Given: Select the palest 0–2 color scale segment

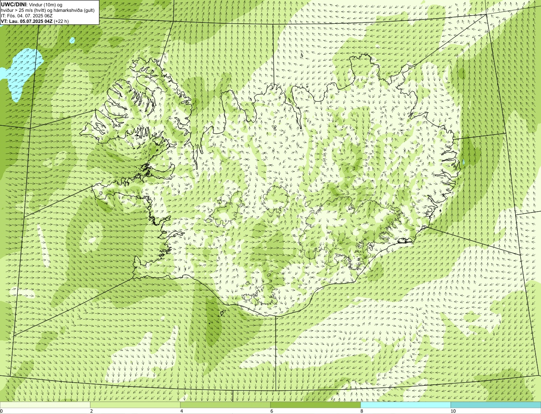Looking at the screenshot, I should pyautogui.click(x=45, y=405).
